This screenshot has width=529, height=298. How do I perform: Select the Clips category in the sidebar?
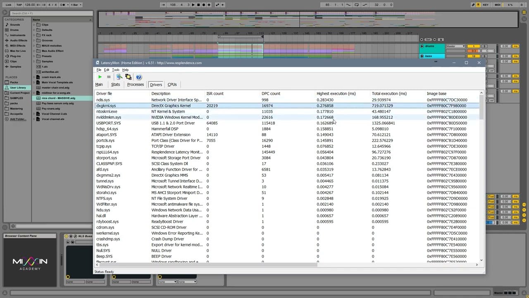tap(13, 61)
